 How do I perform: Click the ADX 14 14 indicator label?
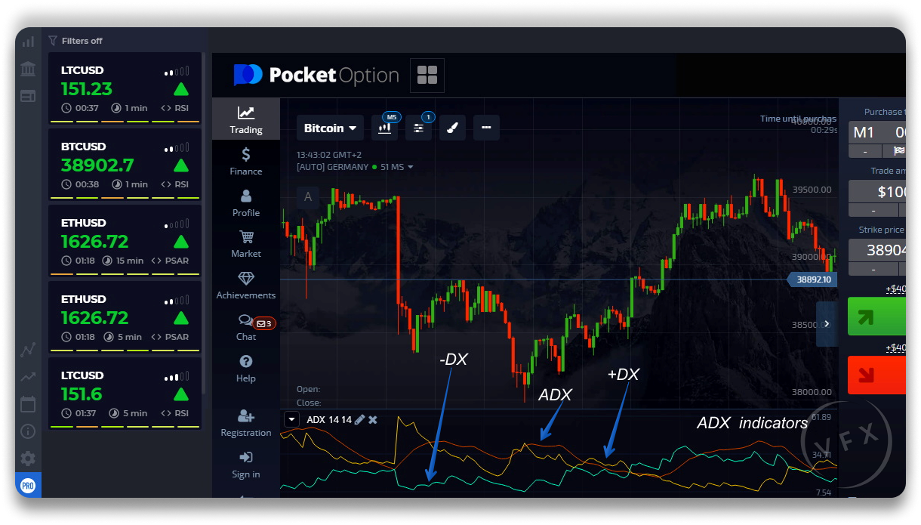click(329, 420)
